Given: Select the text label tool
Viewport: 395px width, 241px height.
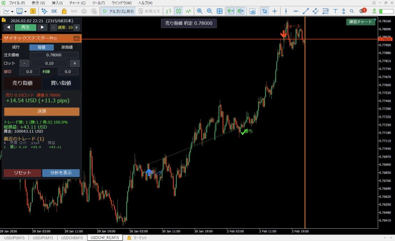Looking at the screenshot, I should [x=335, y=11].
